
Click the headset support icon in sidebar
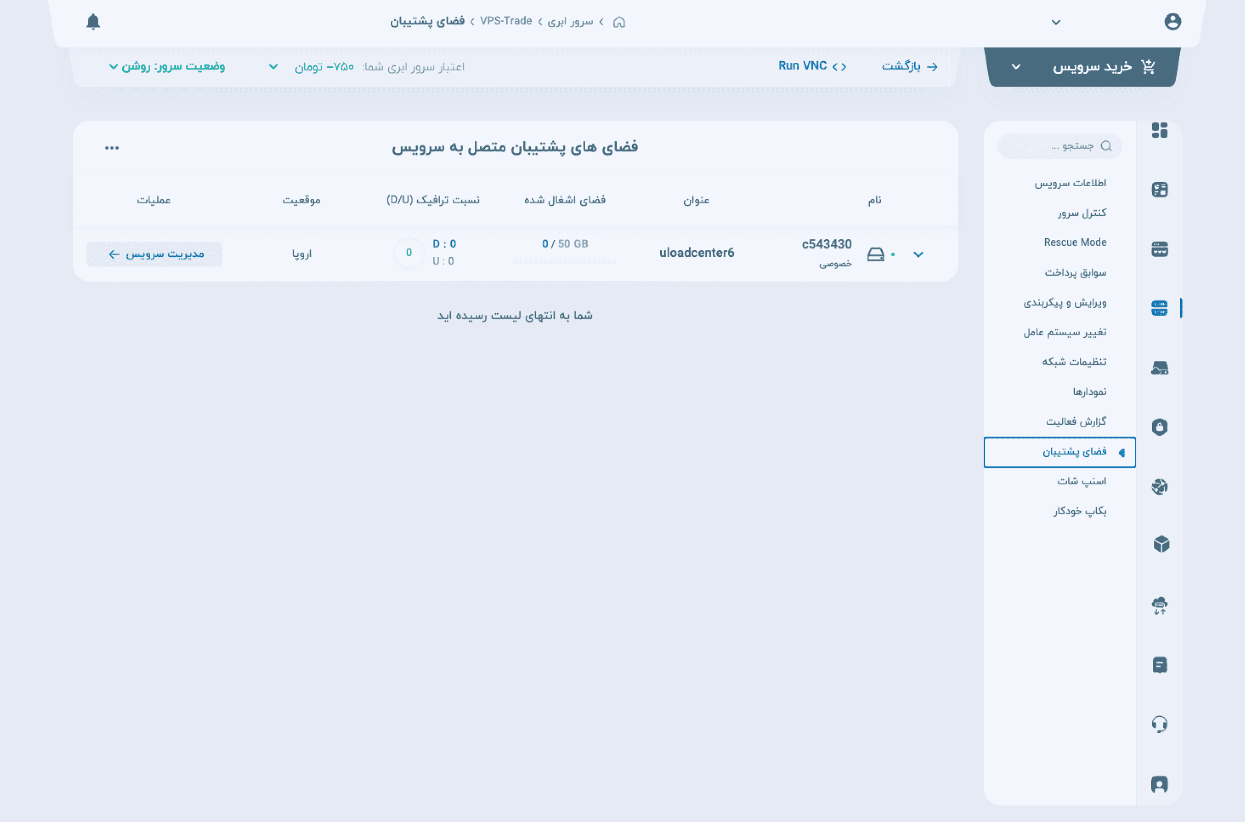coord(1159,724)
